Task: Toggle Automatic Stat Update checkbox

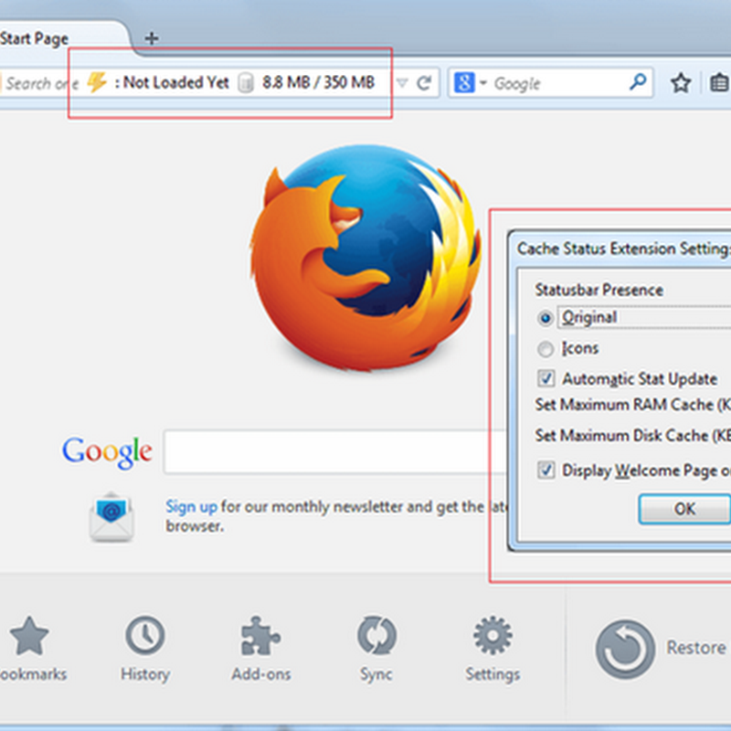Action: coord(546,378)
